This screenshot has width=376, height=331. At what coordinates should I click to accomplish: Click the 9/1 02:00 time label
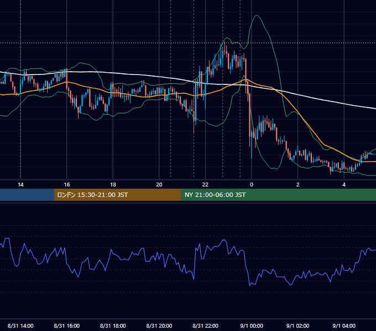297,325
